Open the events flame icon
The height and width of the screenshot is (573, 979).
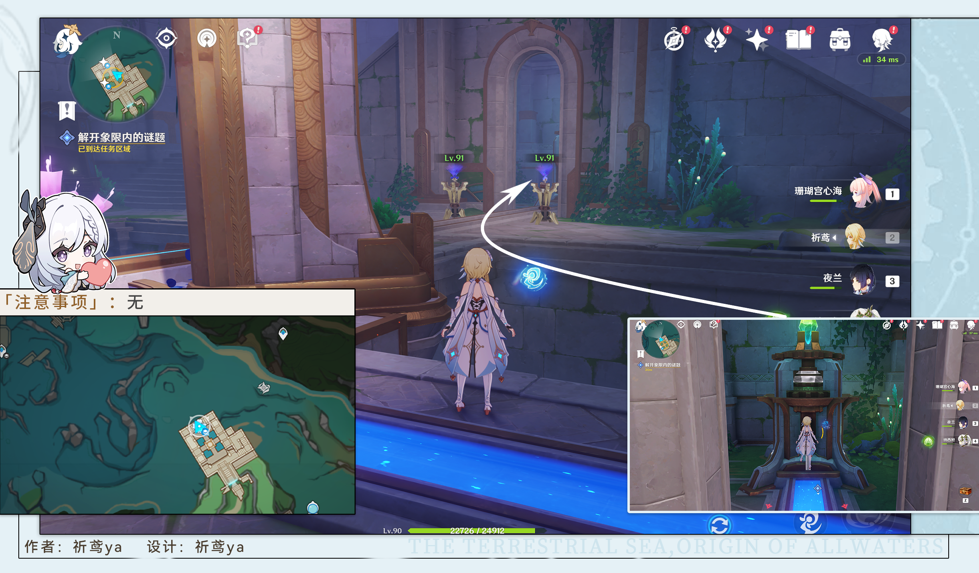716,39
